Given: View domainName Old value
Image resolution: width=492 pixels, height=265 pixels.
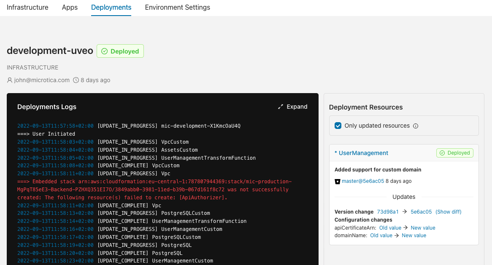Looking at the screenshot, I should 381,236.
